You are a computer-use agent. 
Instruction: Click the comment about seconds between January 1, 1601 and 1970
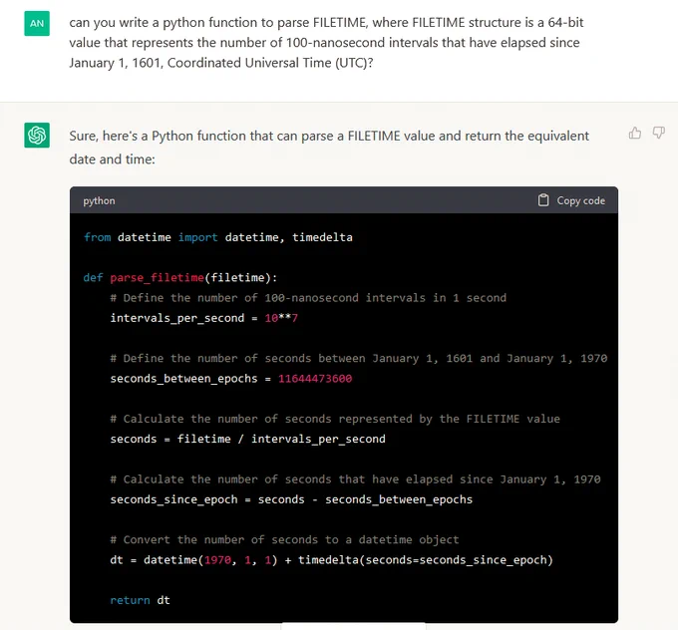coord(359,358)
